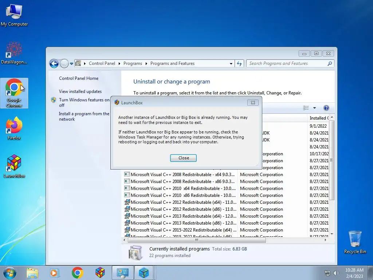Screen dimensions: 373x280
Task: Select the Firefox desktop shortcut
Action: tap(14, 129)
